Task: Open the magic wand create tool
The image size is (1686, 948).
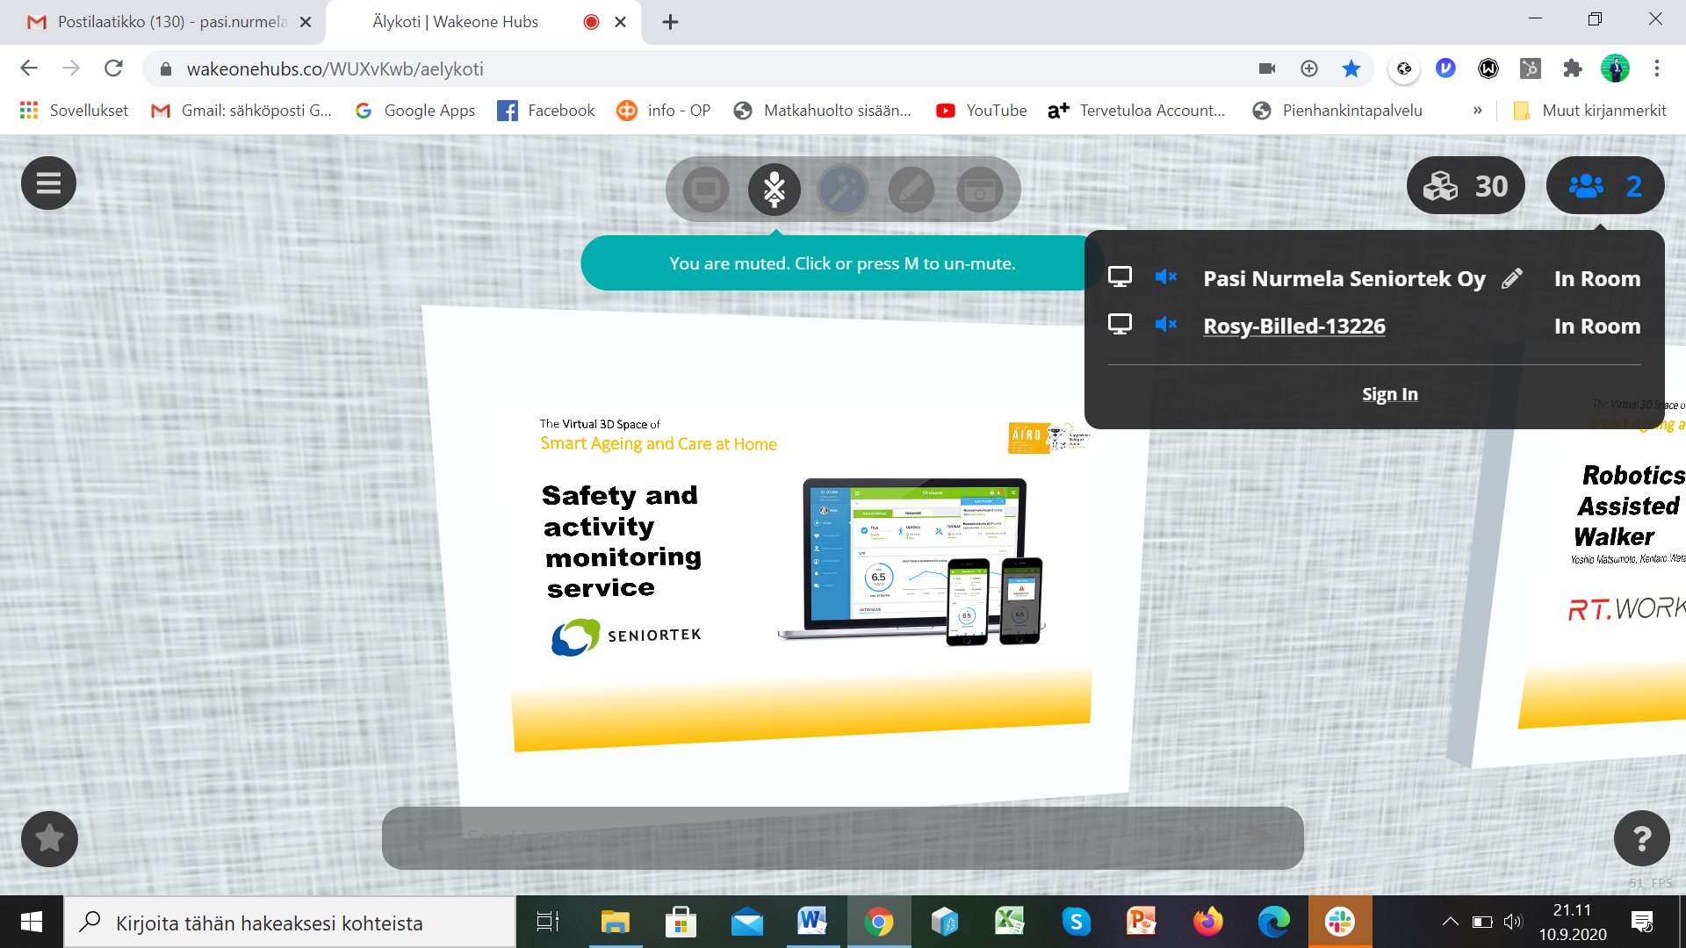Action: coord(843,189)
